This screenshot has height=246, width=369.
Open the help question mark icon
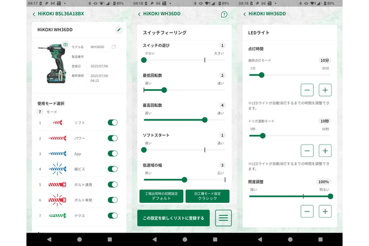click(224, 14)
